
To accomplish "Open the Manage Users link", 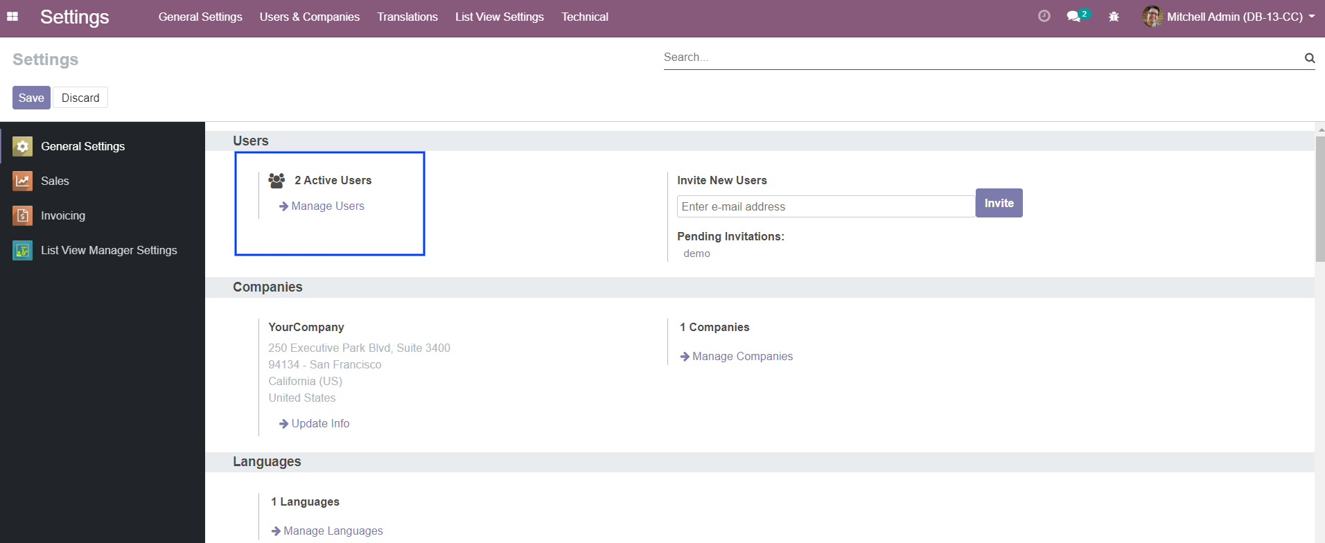I will [x=327, y=206].
